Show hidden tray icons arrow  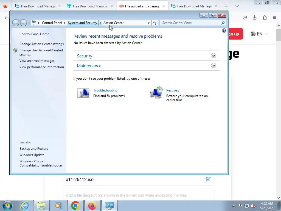click(233, 206)
